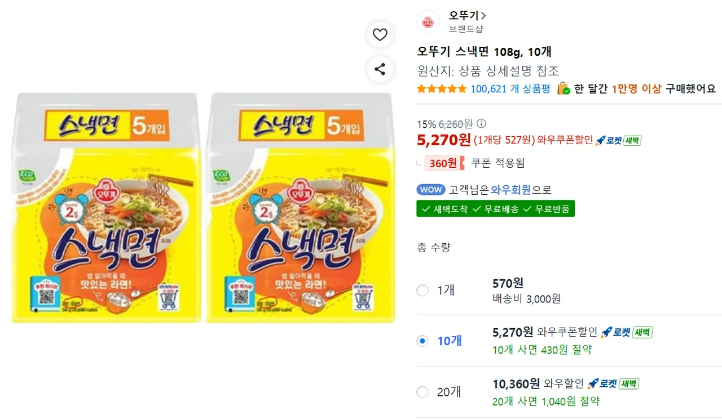Click the shopping bag purchase icon
The width and height of the screenshot is (722, 420).
pyautogui.click(x=563, y=89)
